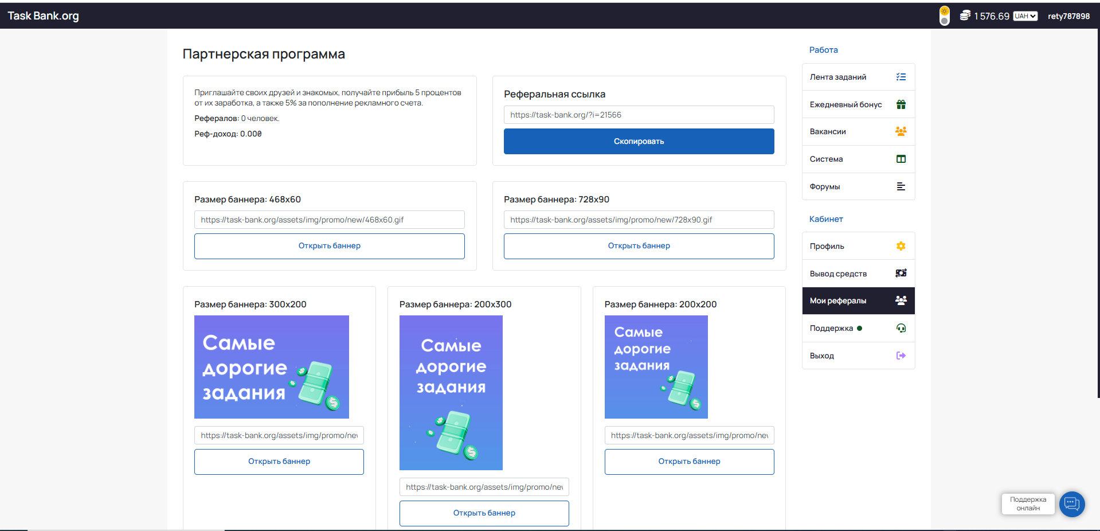Click the 728x90 banner URL field
Image resolution: width=1100 pixels, height=531 pixels.
(x=639, y=220)
